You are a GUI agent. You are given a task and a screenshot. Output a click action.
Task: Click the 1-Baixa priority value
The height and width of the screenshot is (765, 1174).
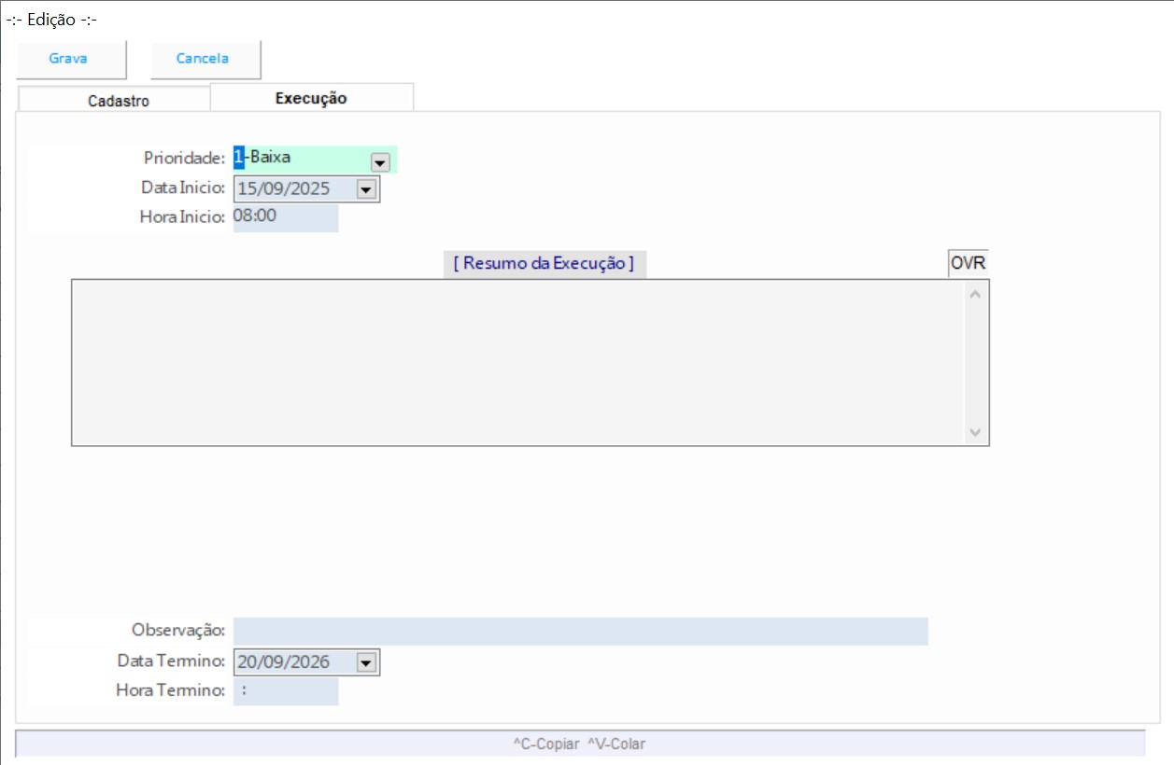[x=267, y=158]
